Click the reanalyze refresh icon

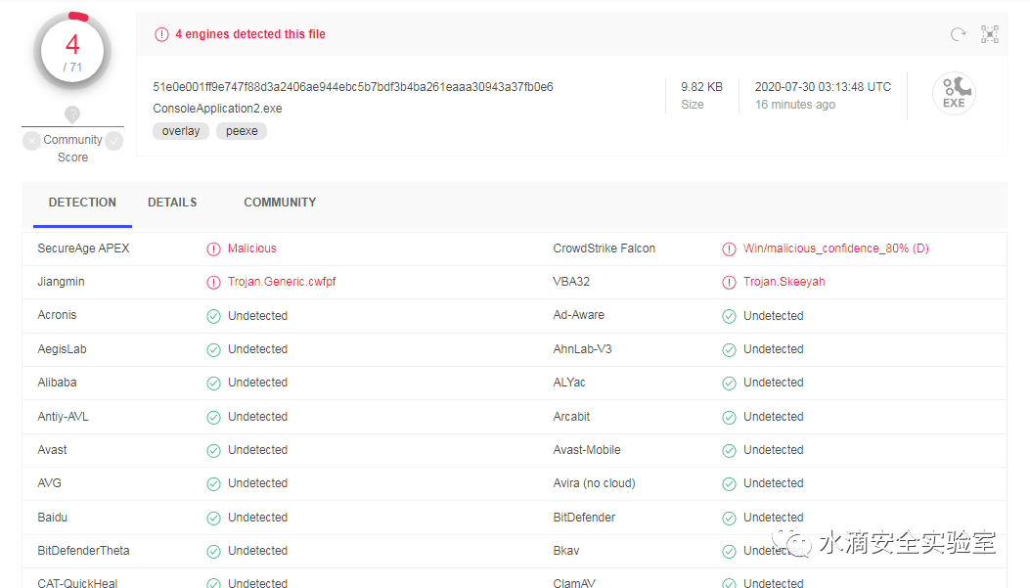pos(958,34)
